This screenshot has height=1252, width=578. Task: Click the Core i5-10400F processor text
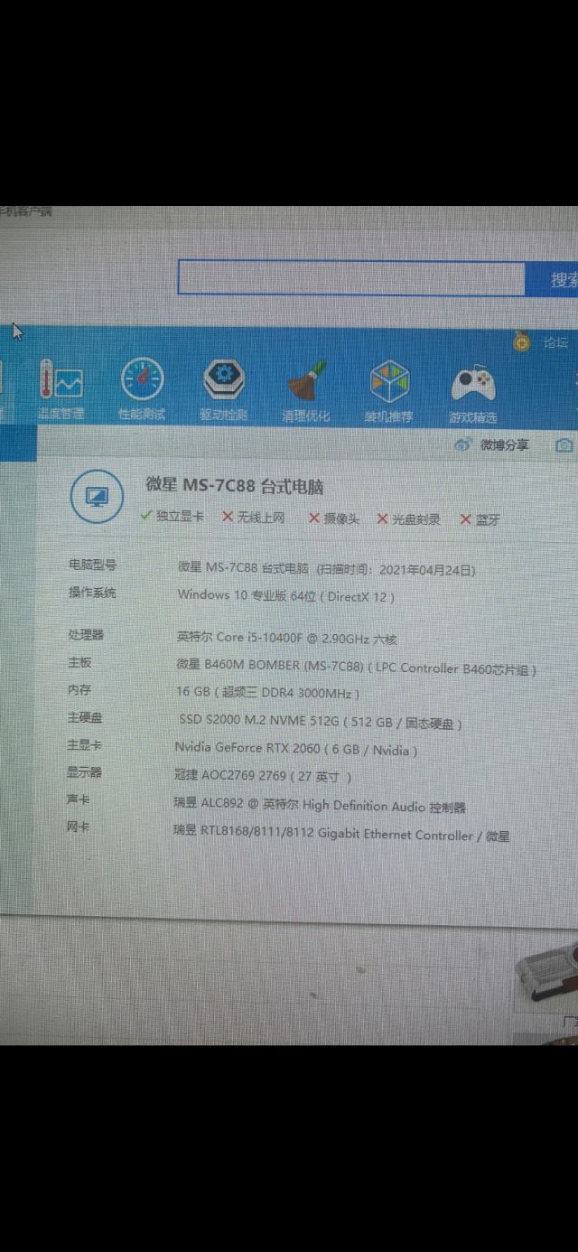(x=286, y=638)
